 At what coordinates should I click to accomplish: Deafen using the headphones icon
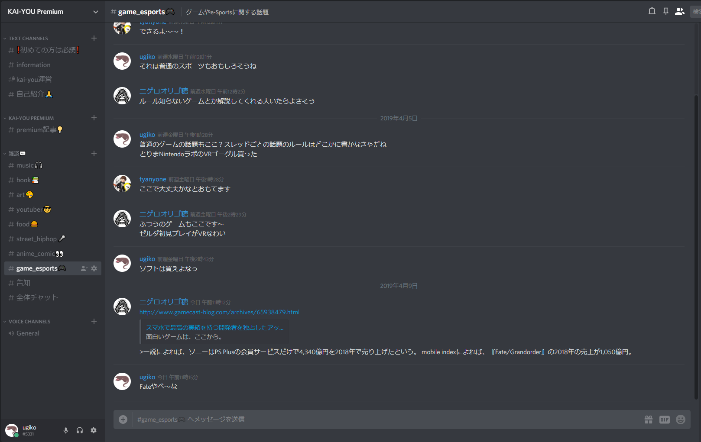click(x=80, y=430)
